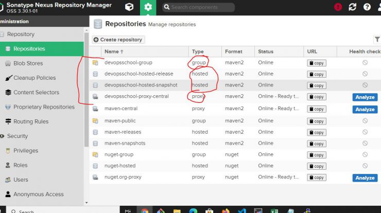Open the maven-central repository row

(x=235, y=109)
